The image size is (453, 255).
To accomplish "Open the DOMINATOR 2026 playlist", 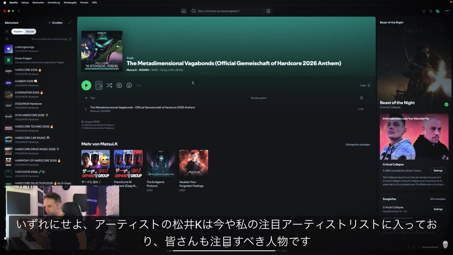I will tap(39, 94).
